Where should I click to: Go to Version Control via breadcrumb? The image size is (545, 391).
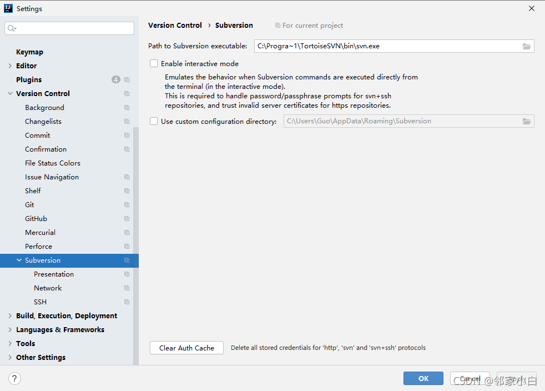pyautogui.click(x=175, y=26)
